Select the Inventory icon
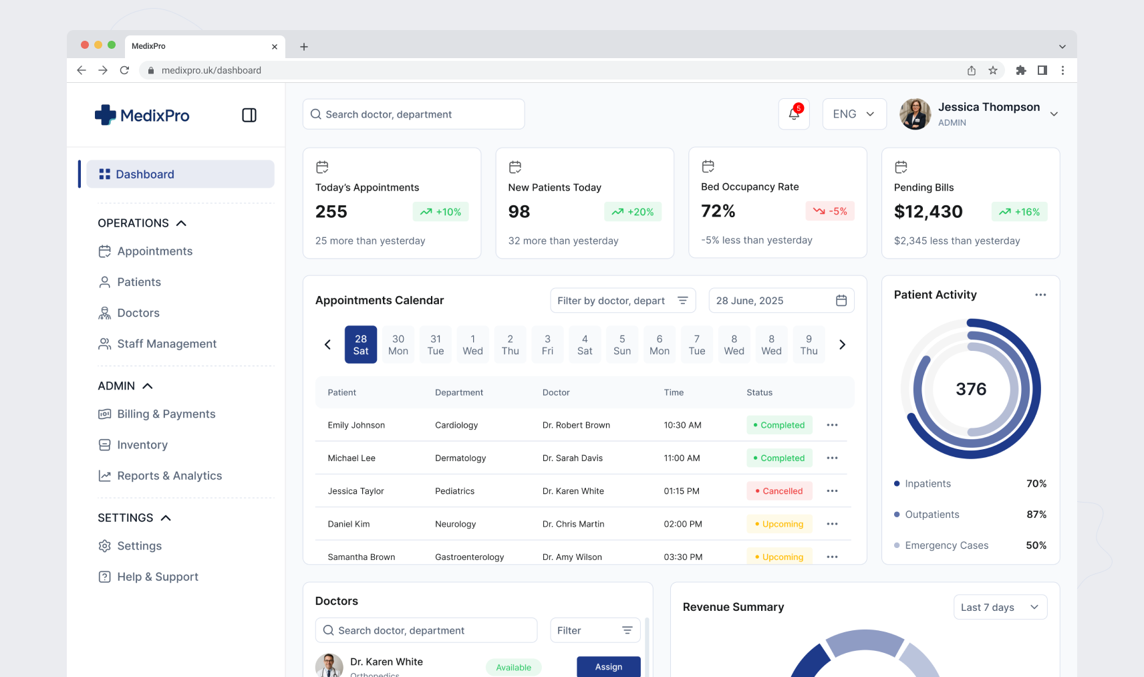 [104, 444]
